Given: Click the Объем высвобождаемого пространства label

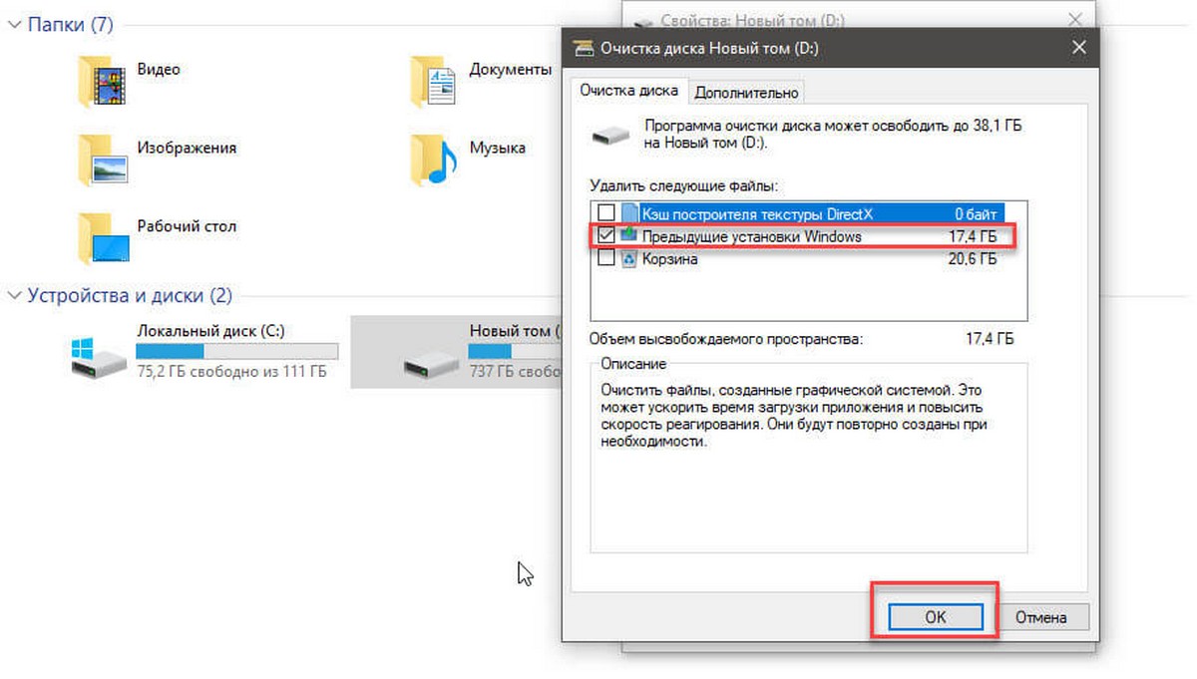Looking at the screenshot, I should click(724, 339).
